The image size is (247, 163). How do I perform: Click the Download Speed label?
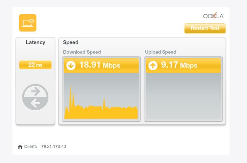tap(82, 52)
